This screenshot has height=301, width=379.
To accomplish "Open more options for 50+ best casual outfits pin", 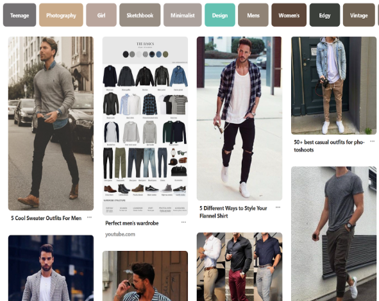I will 372,141.
